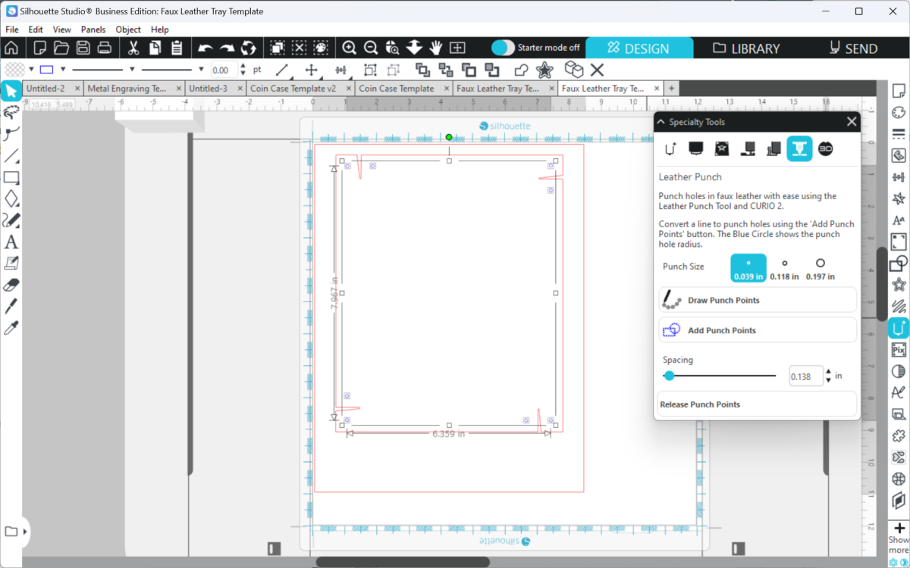This screenshot has height=568, width=910.
Task: Open the 3D specialty tool
Action: [x=825, y=149]
